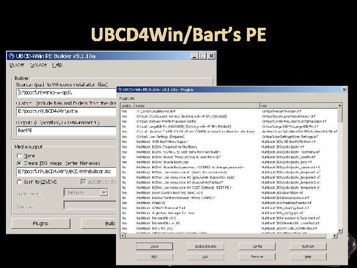Select the "Use menu style #2" plugin row
The height and width of the screenshot is (268, 357).
pyautogui.click(x=229, y=178)
